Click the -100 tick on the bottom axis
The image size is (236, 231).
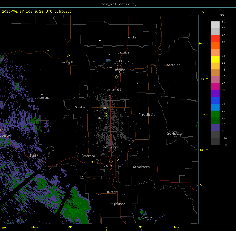point(34,227)
